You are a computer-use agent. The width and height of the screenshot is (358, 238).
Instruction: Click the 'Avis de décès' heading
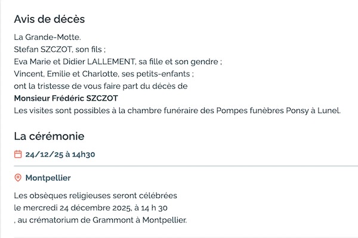(x=49, y=19)
